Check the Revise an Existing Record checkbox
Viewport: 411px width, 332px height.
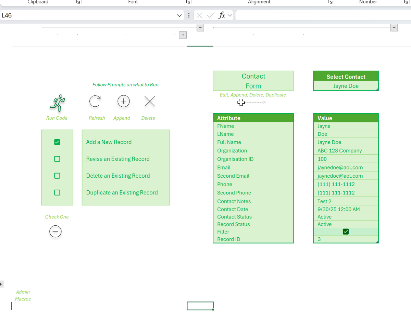pos(57,159)
